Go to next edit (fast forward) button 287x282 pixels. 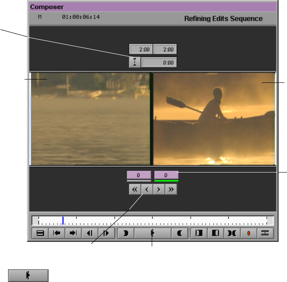click(x=73, y=233)
